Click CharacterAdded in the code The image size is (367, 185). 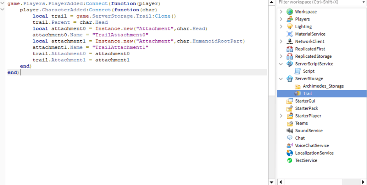tap(65, 10)
